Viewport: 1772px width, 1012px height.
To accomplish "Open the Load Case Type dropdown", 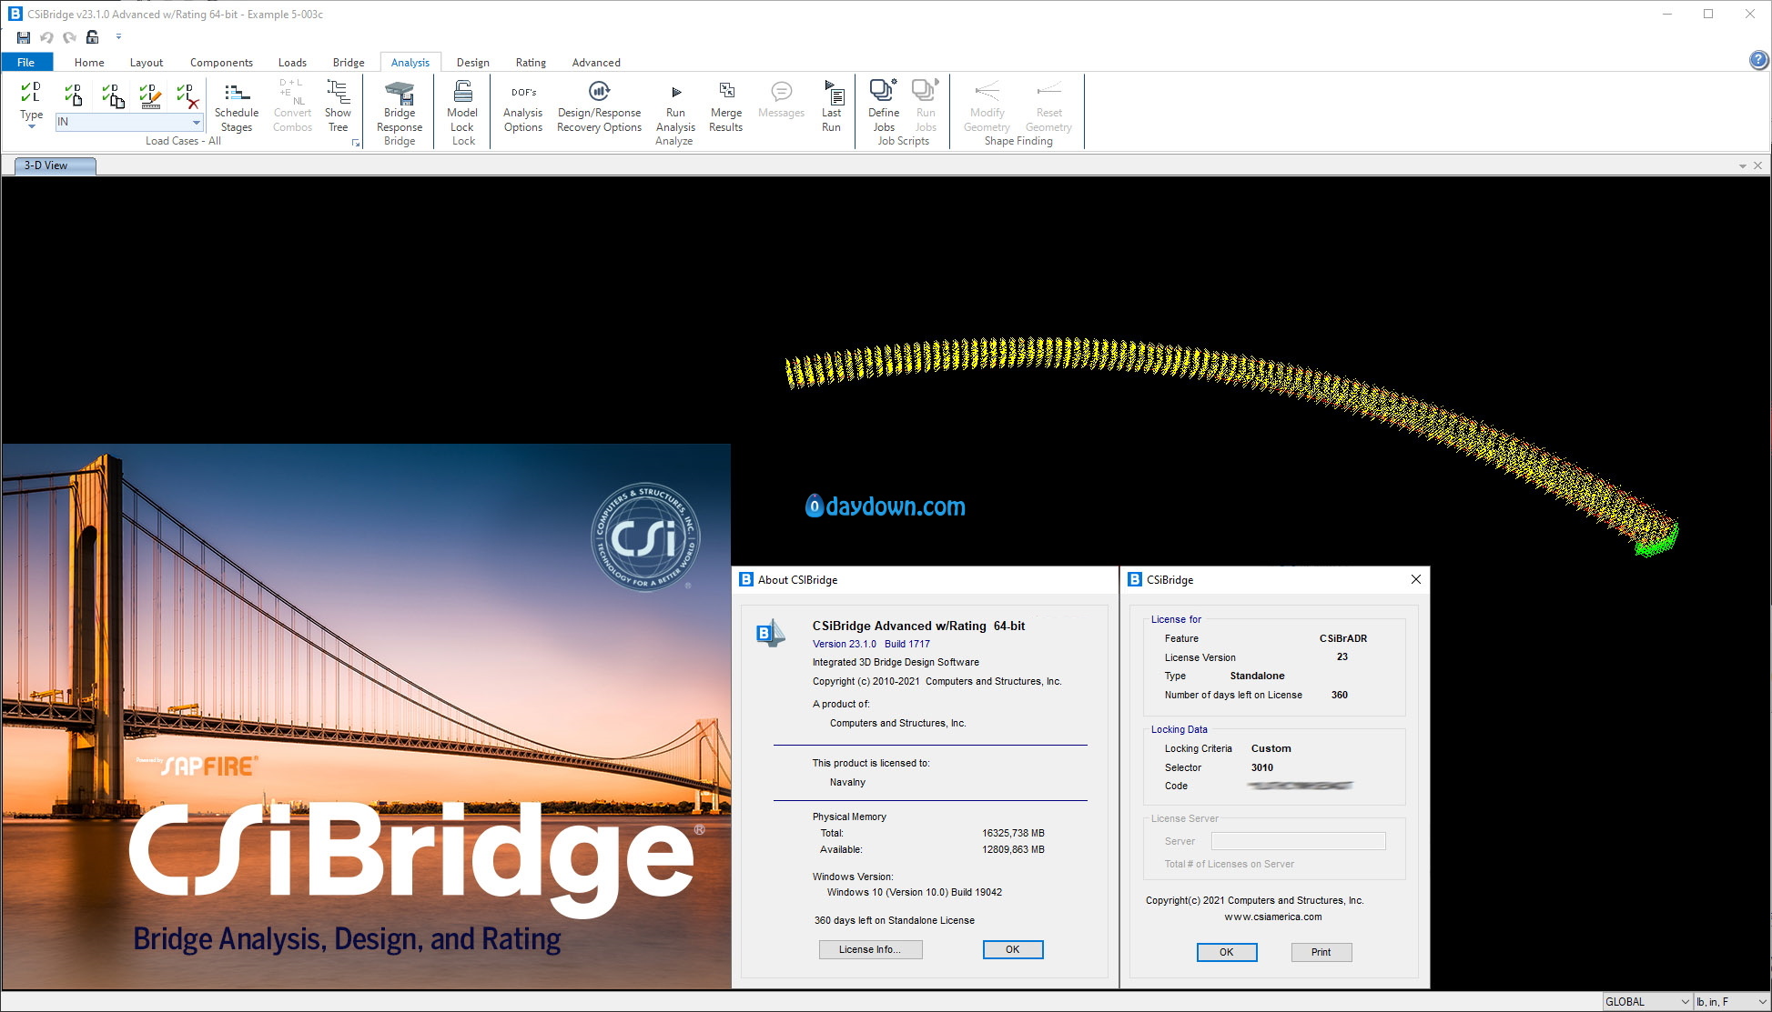I will pyautogui.click(x=31, y=104).
